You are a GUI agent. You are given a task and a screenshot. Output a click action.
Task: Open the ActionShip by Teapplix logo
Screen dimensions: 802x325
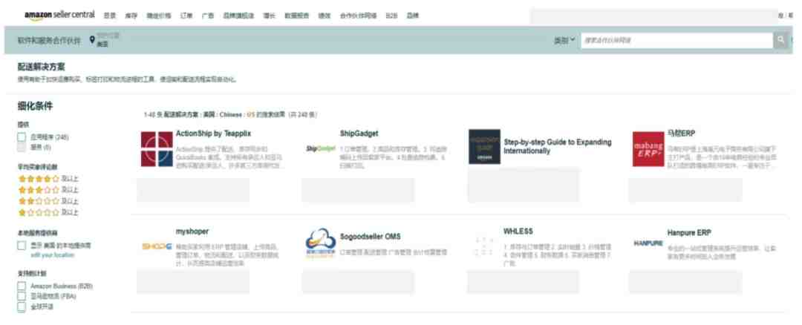coord(157,148)
